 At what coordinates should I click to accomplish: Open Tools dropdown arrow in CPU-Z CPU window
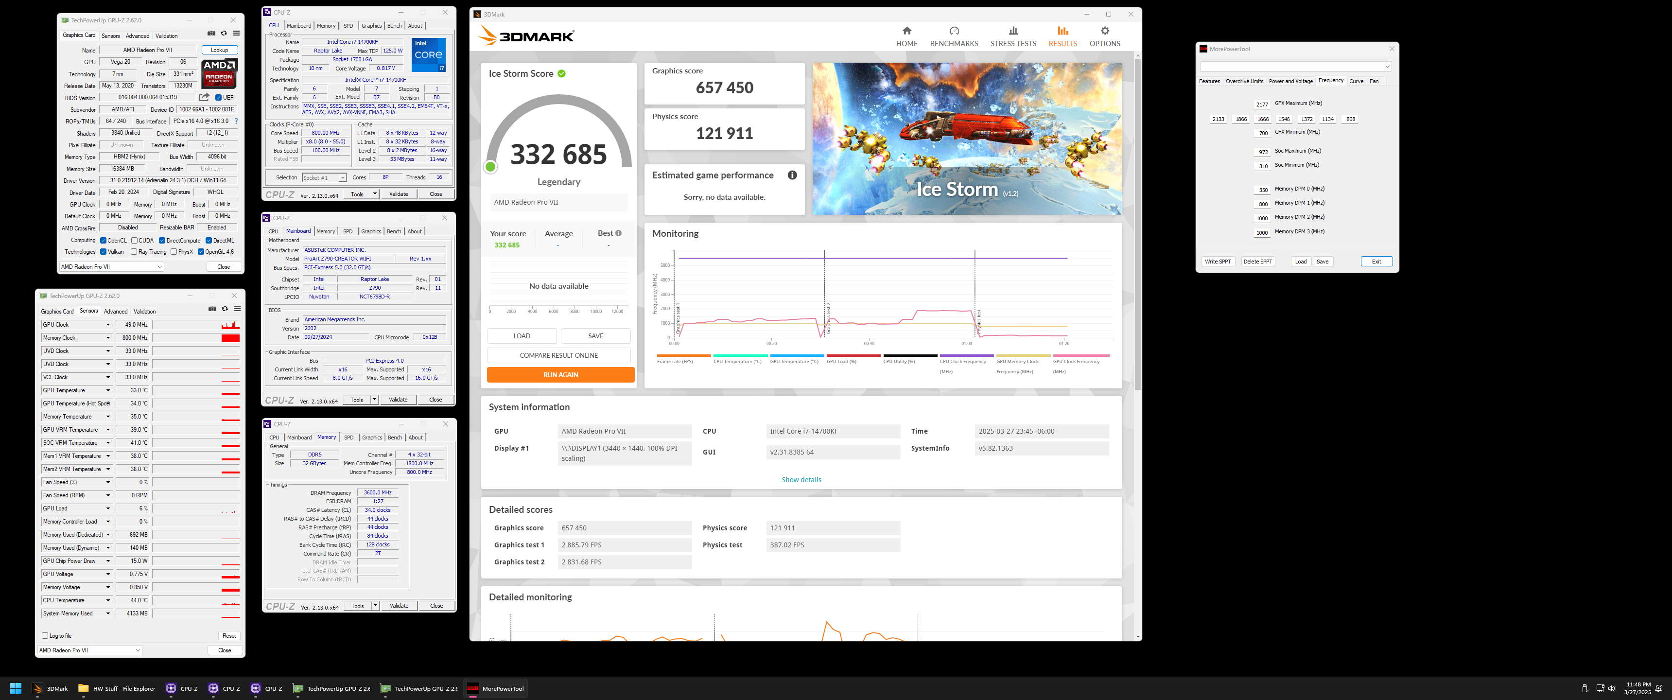coord(375,194)
